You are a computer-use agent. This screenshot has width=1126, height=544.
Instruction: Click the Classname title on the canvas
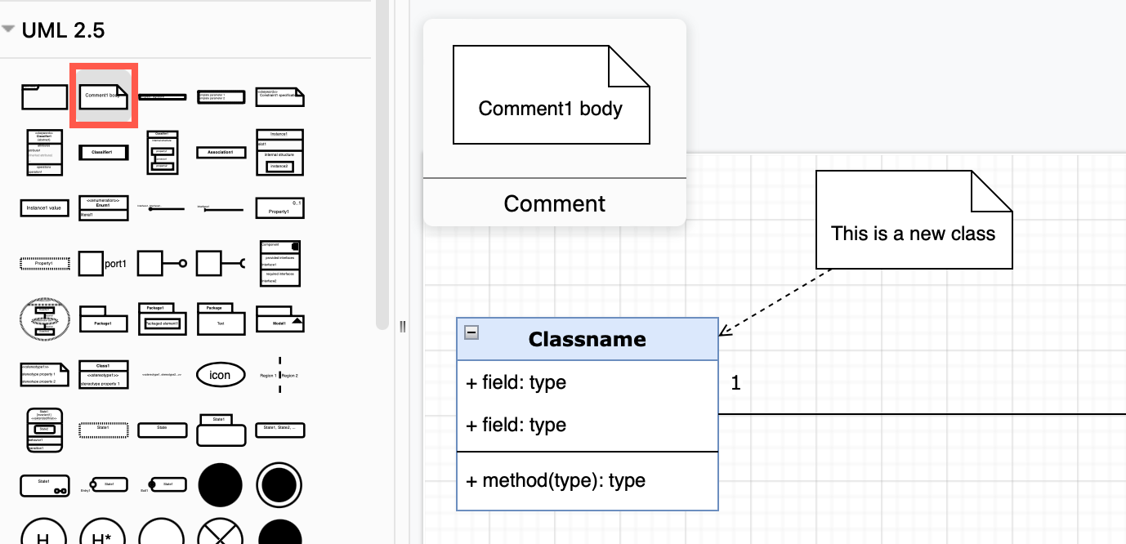coord(588,339)
